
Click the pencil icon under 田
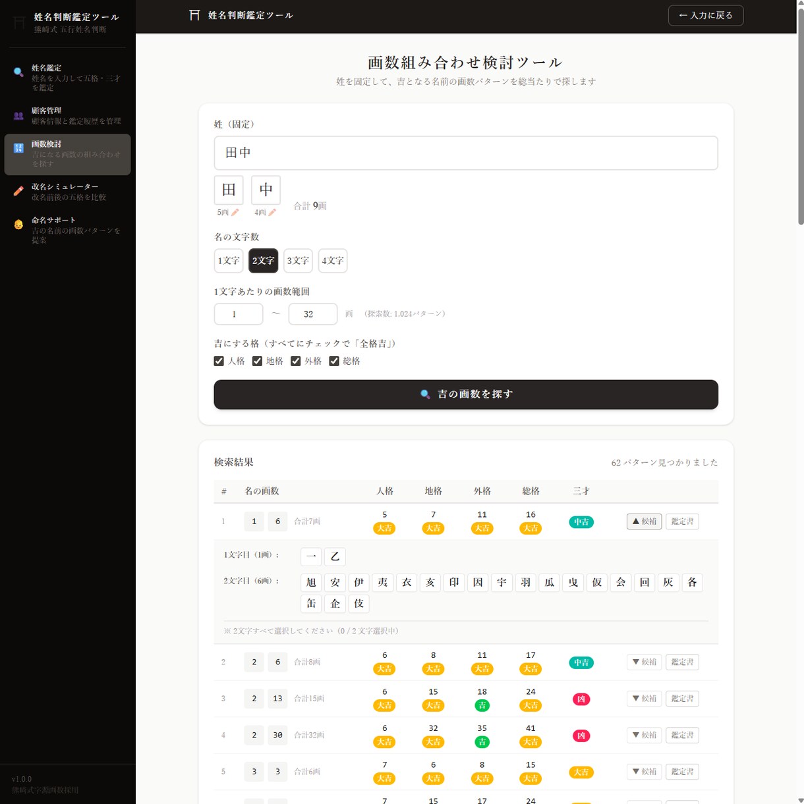pos(235,212)
